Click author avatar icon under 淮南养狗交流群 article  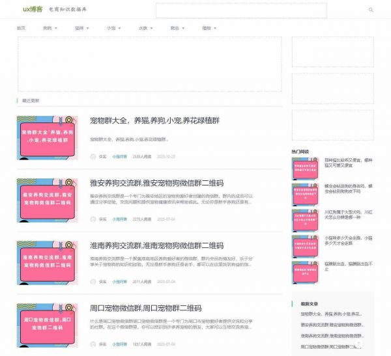[x=93, y=282]
